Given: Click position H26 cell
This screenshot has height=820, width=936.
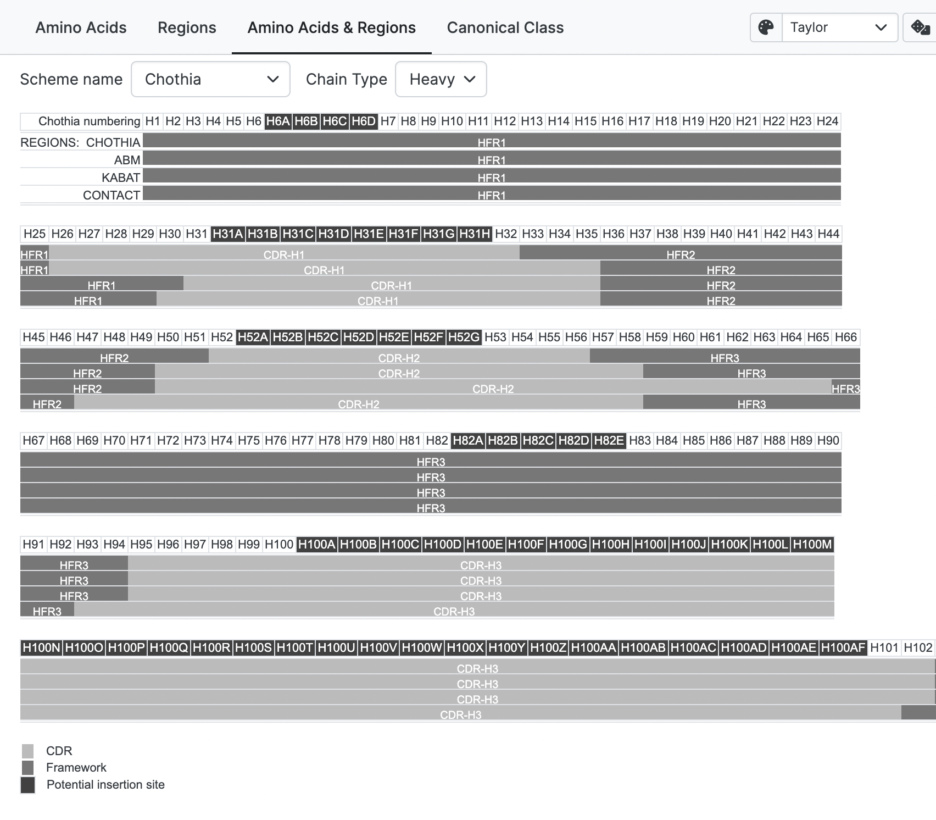Looking at the screenshot, I should pos(62,234).
